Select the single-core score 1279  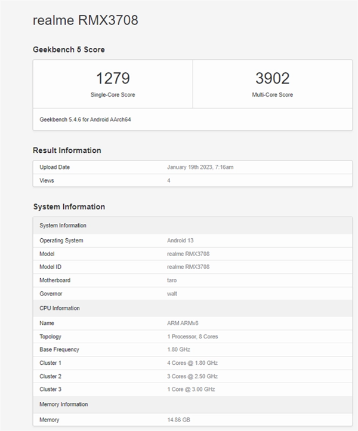click(x=113, y=78)
